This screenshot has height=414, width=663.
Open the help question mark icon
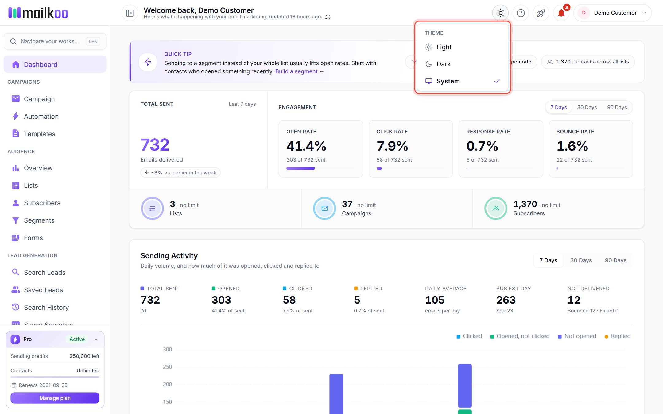pos(521,13)
